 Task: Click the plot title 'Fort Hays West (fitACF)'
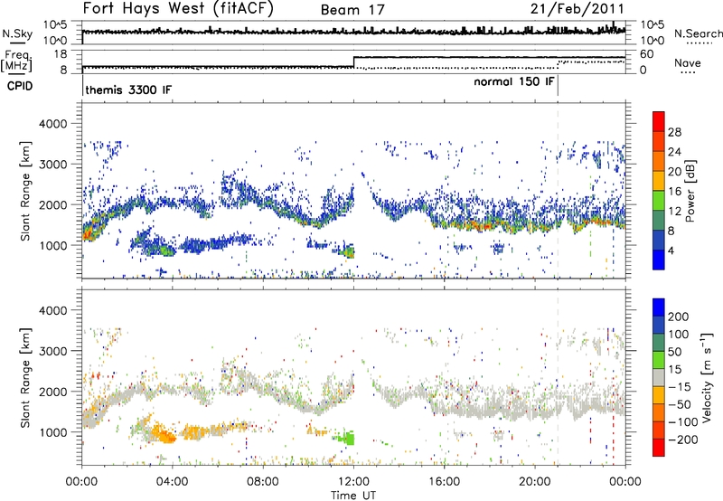(178, 9)
